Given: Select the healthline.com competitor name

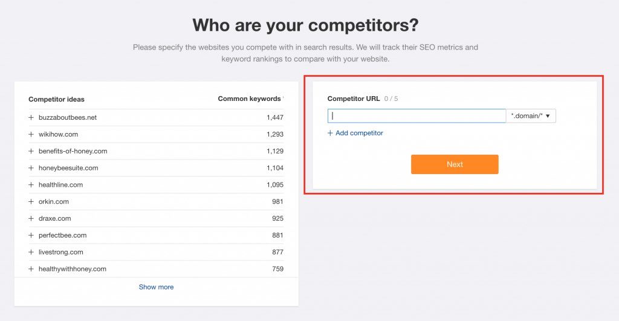Looking at the screenshot, I should tap(60, 184).
